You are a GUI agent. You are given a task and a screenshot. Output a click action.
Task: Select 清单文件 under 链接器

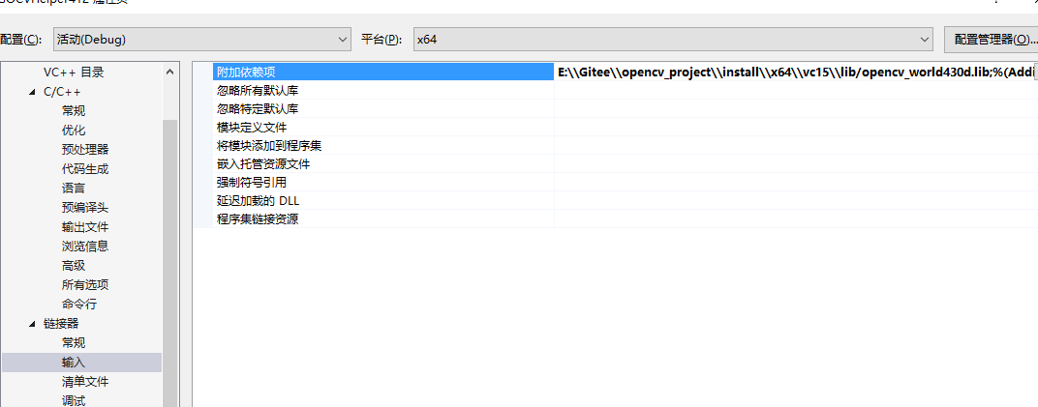tap(85, 382)
